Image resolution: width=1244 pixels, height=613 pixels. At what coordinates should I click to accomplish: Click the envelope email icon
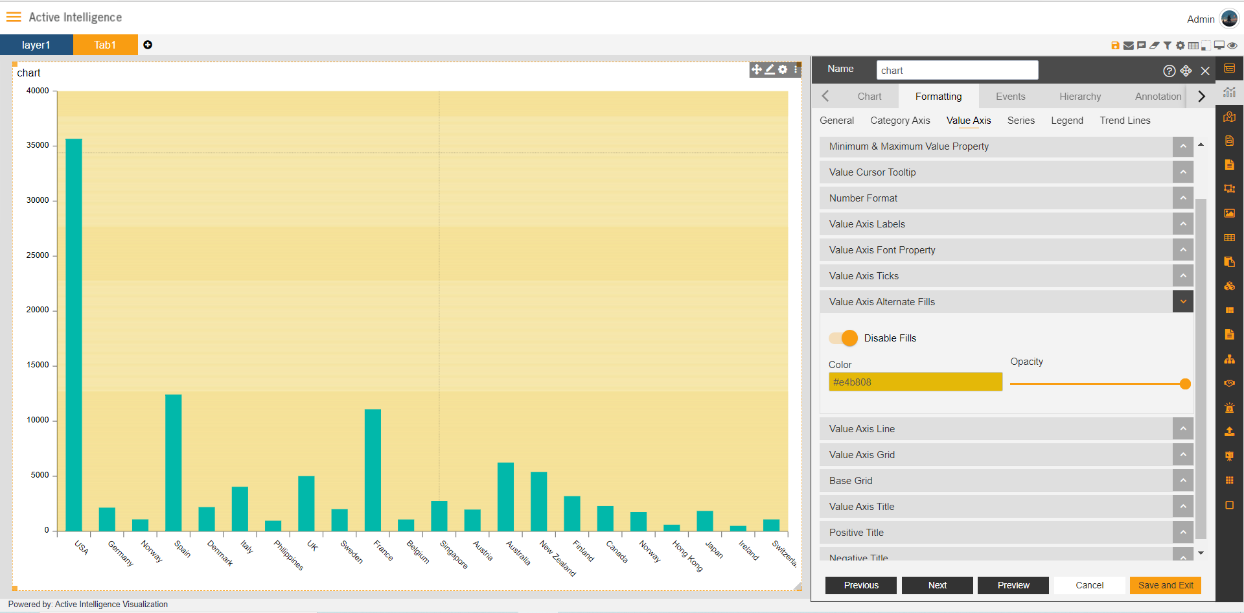pyautogui.click(x=1129, y=45)
